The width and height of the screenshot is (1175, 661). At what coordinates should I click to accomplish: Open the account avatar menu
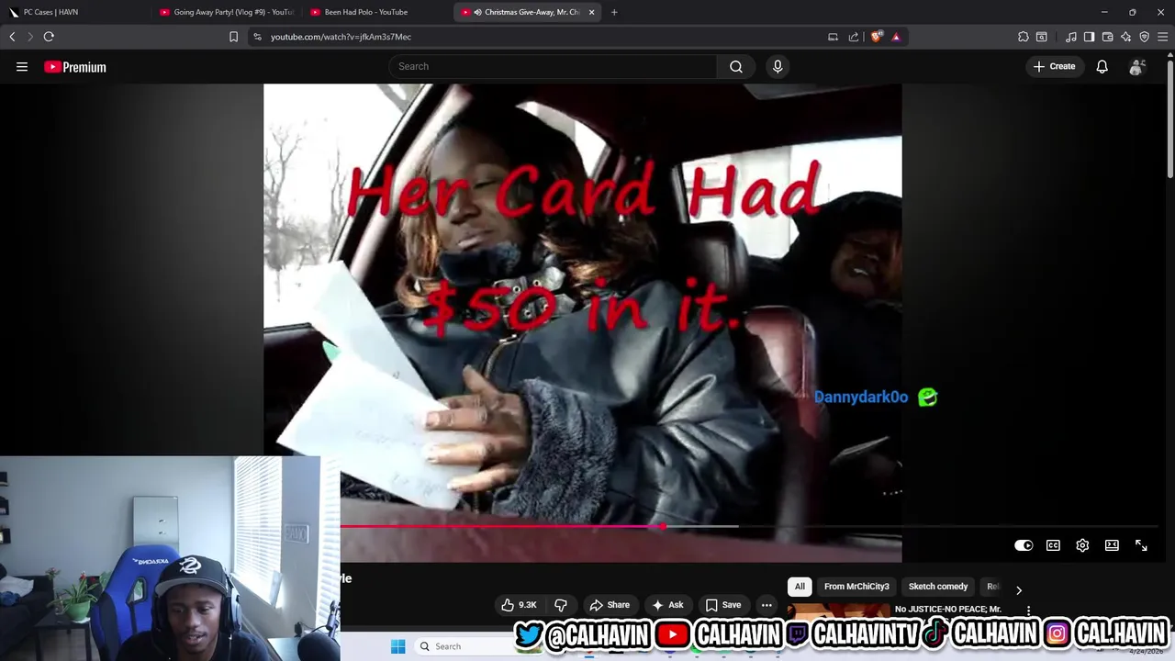point(1136,66)
